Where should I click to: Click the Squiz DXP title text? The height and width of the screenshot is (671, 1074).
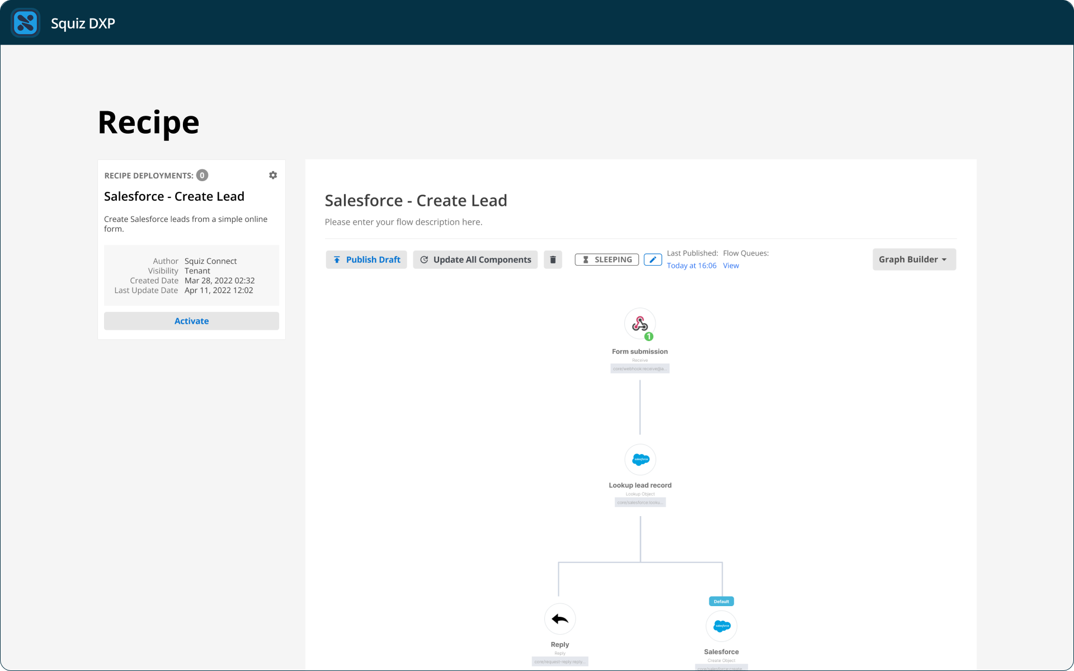(x=83, y=23)
